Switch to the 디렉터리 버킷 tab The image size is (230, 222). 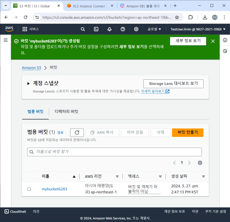(x=66, y=112)
